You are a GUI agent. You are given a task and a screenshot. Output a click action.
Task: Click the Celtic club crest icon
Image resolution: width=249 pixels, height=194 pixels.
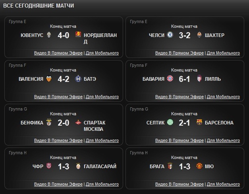click(x=170, y=122)
